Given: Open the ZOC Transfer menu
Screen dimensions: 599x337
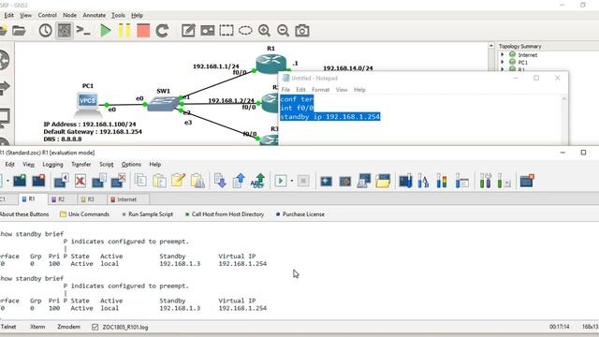Looking at the screenshot, I should pos(81,165).
